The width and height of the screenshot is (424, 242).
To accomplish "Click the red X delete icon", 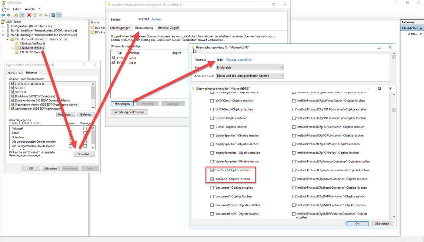I will [x=29, y=15].
